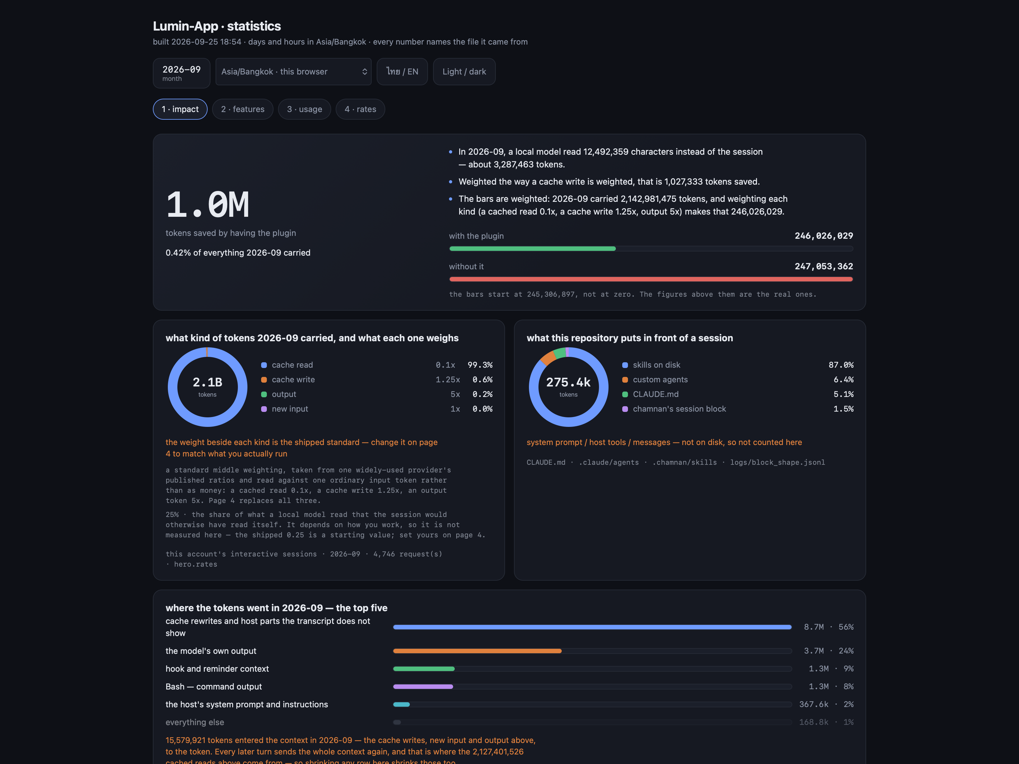Switch to the 4 · rates tab
Image resolution: width=1019 pixels, height=764 pixels.
(360, 109)
